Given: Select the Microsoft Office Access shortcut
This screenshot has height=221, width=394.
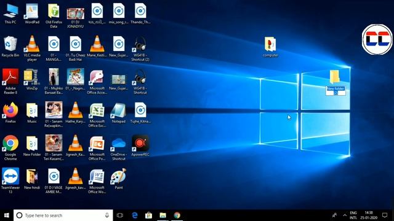Looking at the screenshot, I should point(97,82).
